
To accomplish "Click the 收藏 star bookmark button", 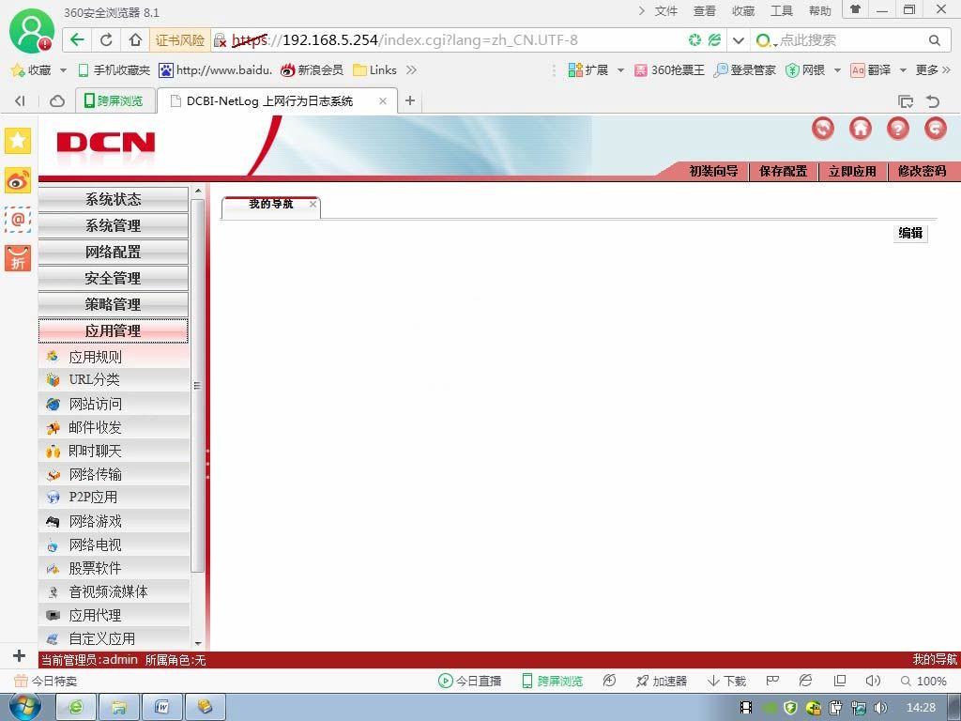I will tap(32, 70).
